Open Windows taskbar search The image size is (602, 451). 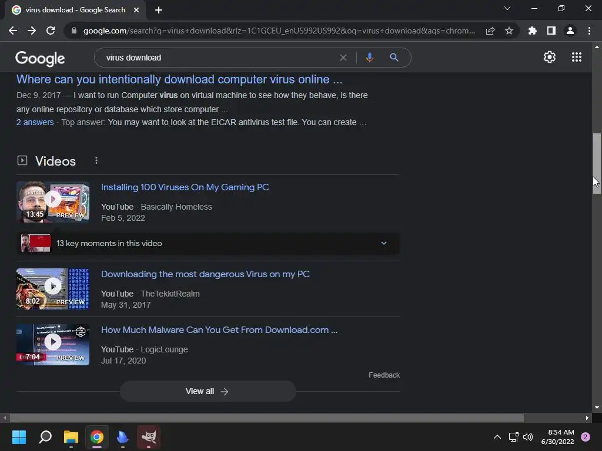45,437
